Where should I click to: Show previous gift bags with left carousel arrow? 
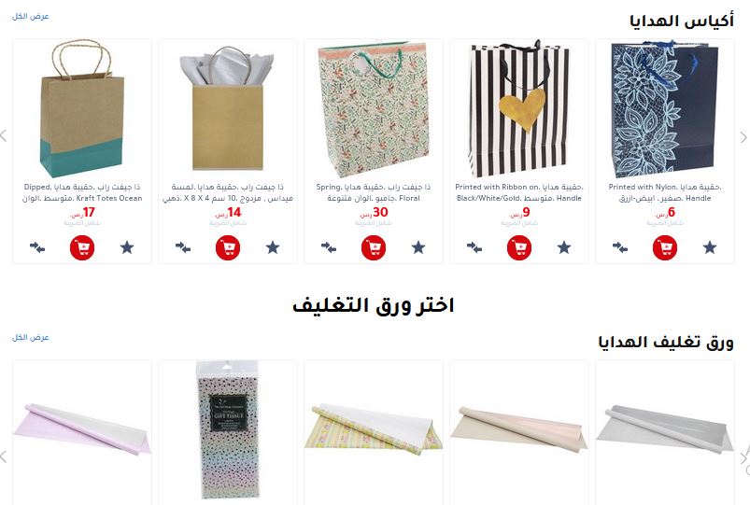4,135
